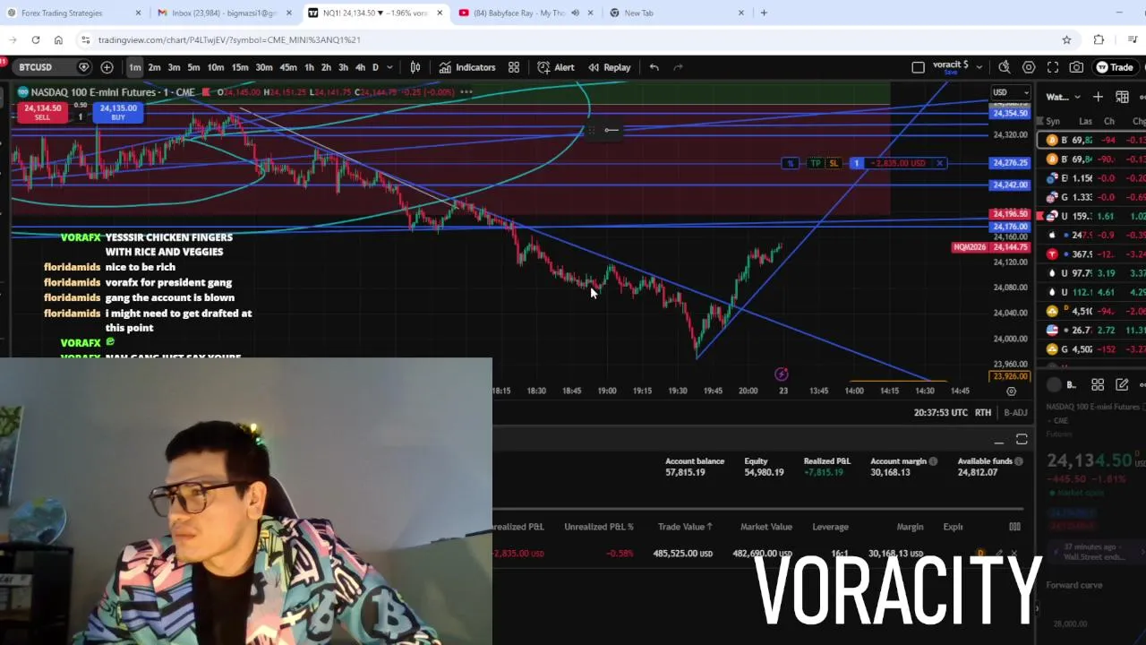1146x645 pixels.
Task: Click the Available funds info icon
Action: 1018,461
